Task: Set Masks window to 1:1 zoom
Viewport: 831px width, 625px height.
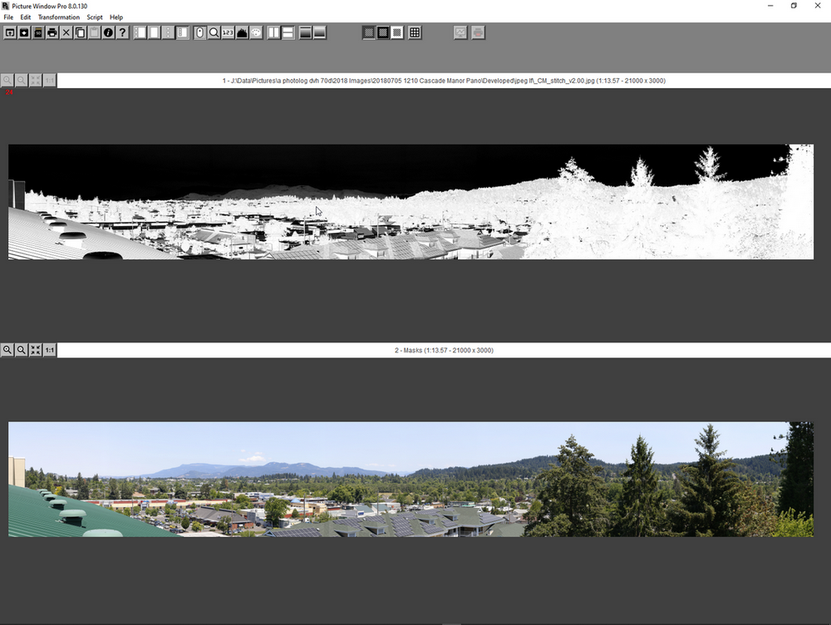Action: coord(50,351)
